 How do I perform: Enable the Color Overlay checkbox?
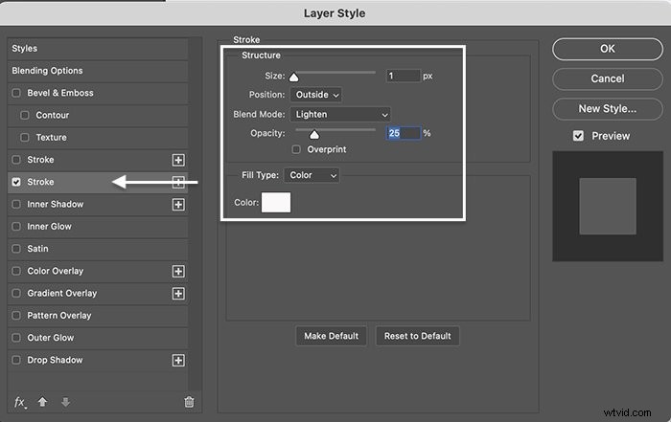tap(16, 271)
